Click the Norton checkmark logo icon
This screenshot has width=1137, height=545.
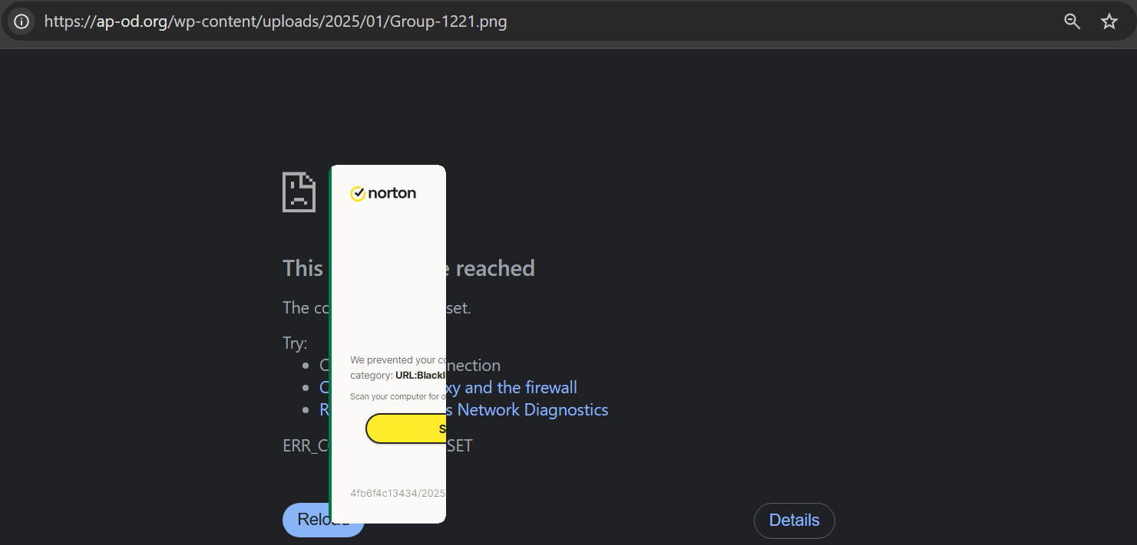point(357,194)
